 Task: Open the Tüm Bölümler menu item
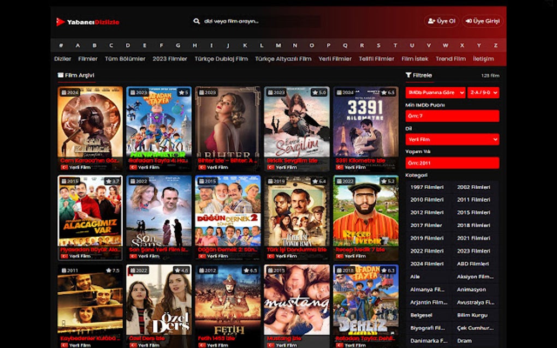pyautogui.click(x=125, y=59)
